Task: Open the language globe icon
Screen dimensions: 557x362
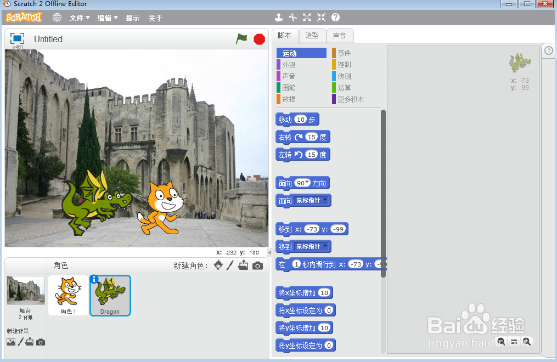Action: 57,17
